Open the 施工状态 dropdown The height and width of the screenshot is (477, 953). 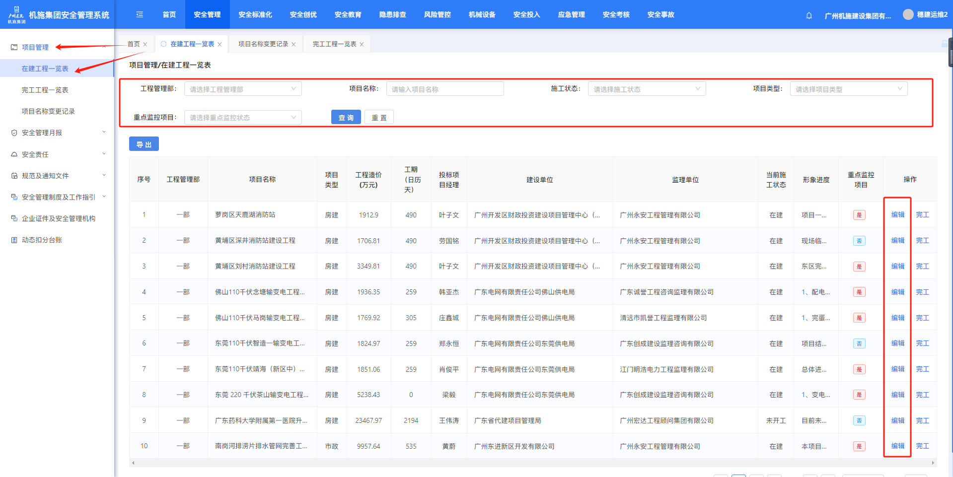tap(647, 89)
